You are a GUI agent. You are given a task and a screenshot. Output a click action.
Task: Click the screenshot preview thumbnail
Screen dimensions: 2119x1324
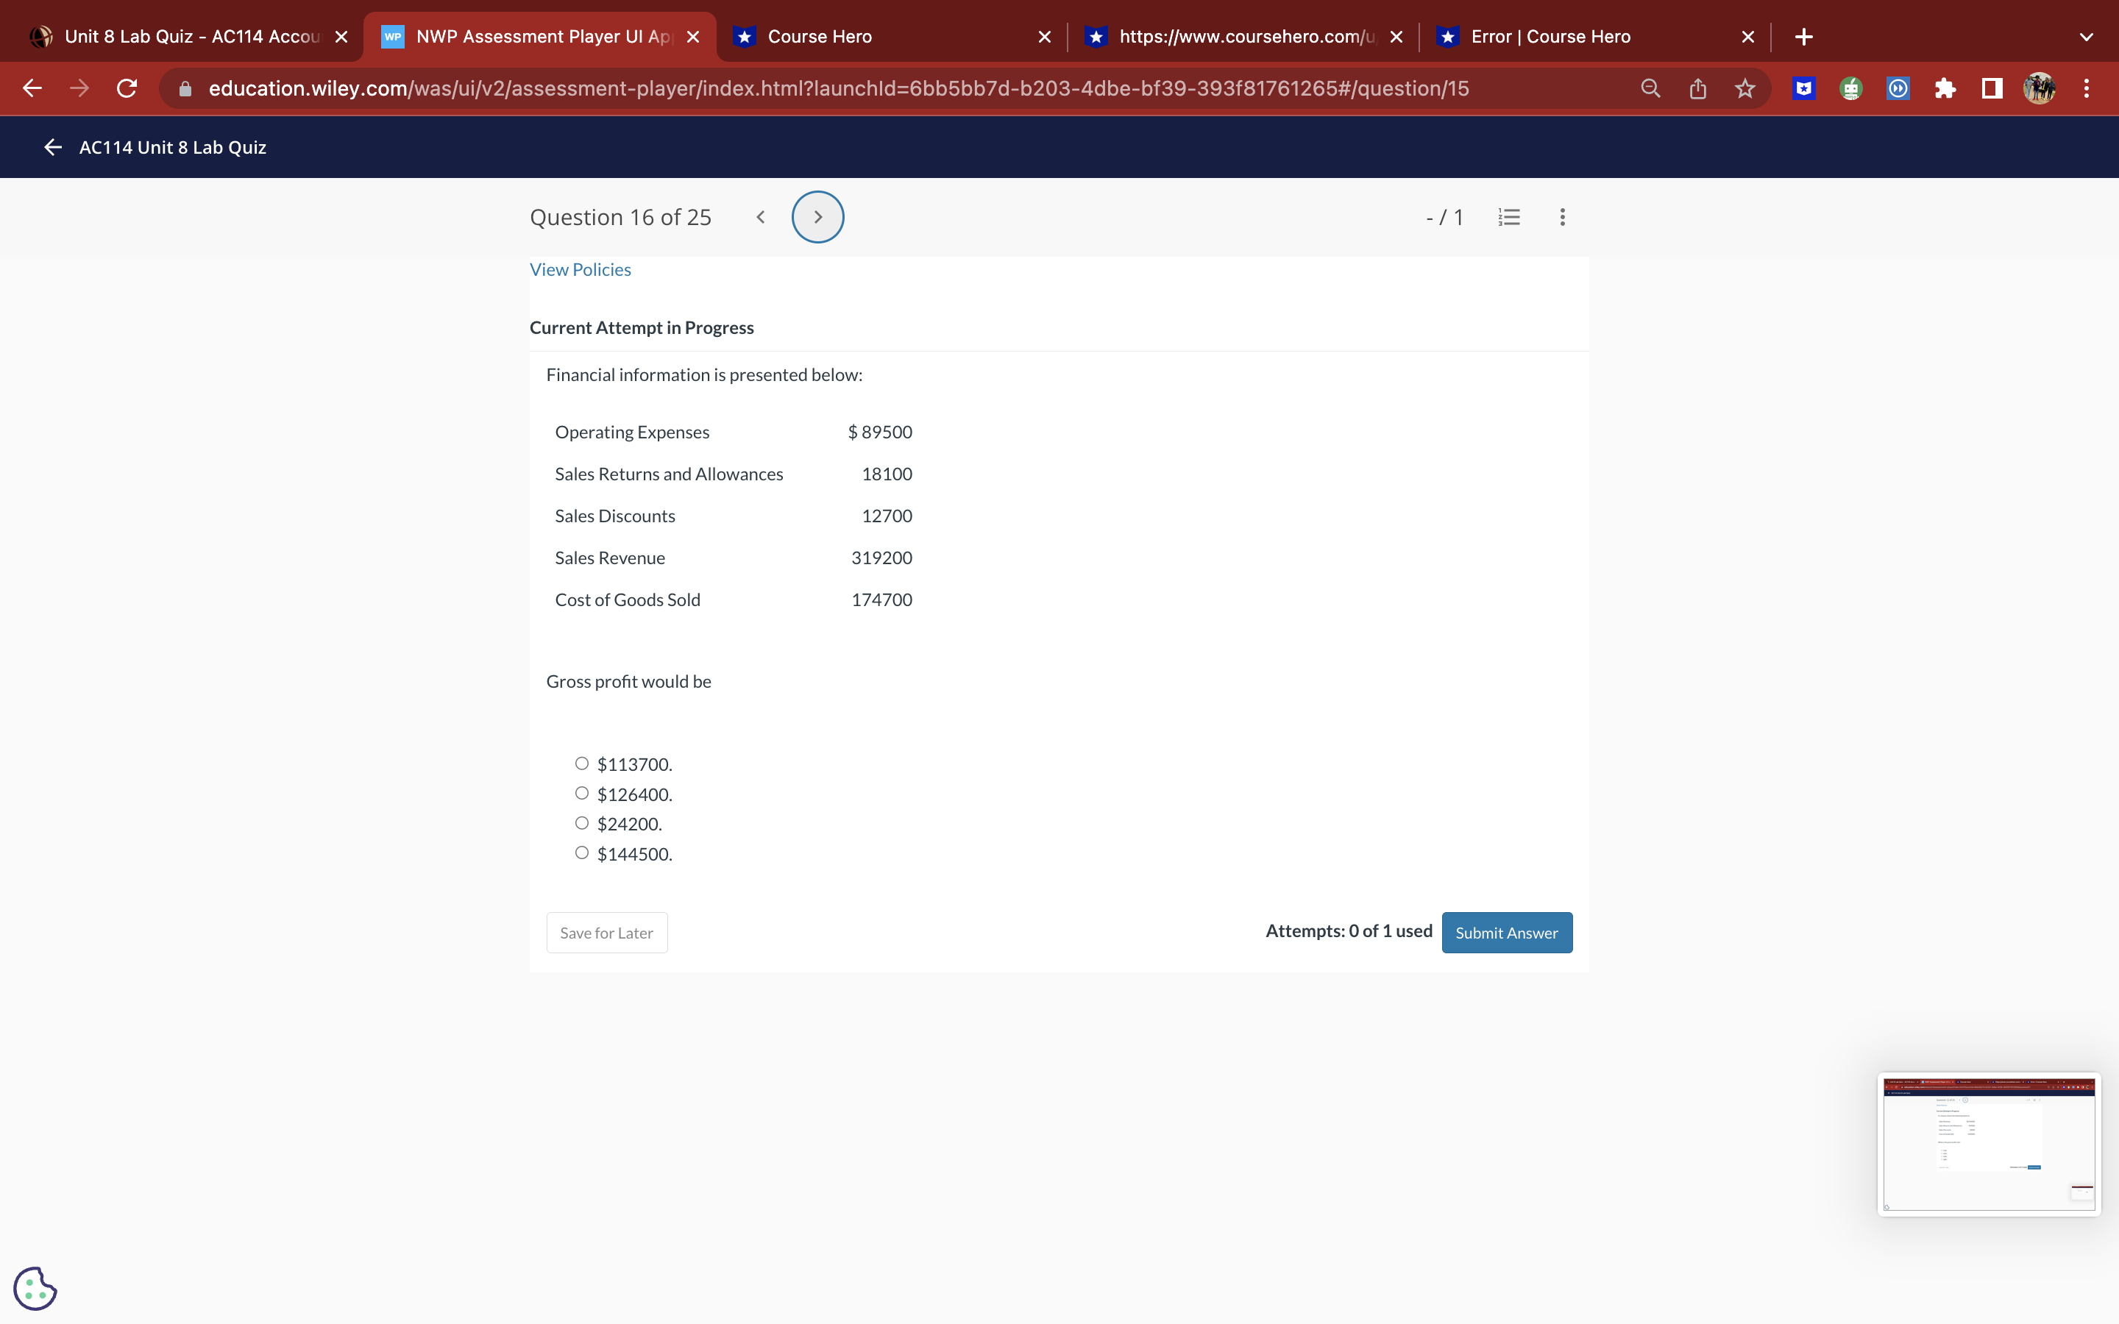pyautogui.click(x=1987, y=1144)
